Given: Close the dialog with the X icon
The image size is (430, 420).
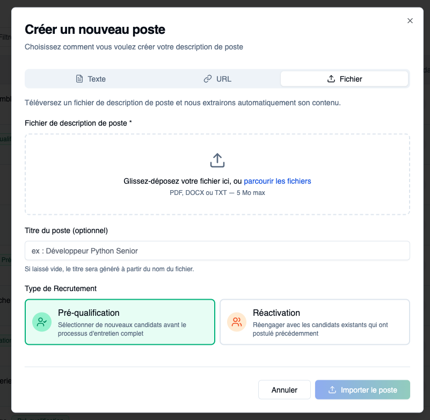Looking at the screenshot, I should (x=410, y=21).
